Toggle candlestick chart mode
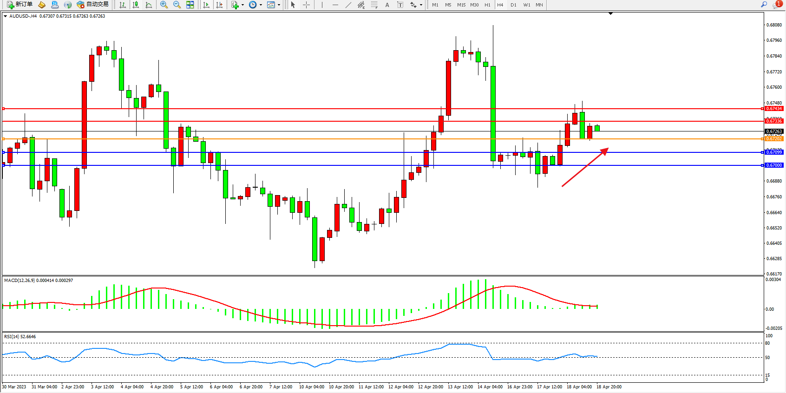 pos(136,5)
